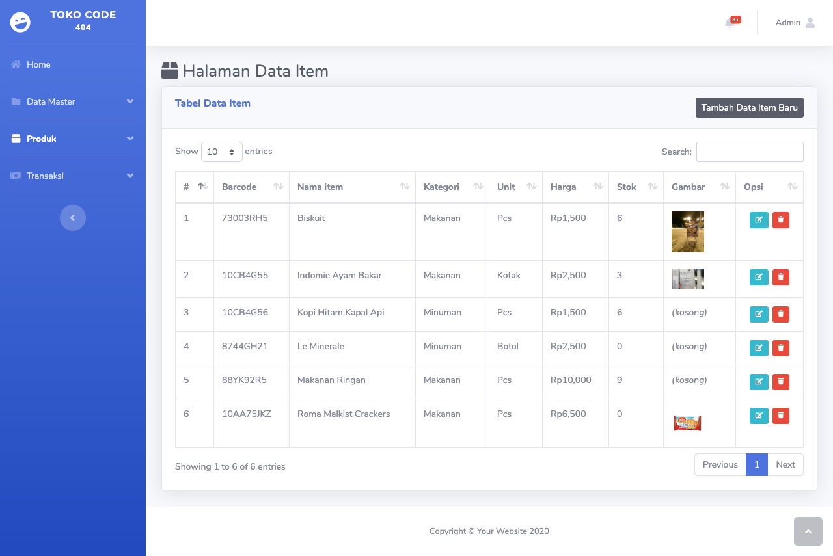Screen dimensions: 833x556
Task: Sort table by Kategori column
Action: click(452, 187)
